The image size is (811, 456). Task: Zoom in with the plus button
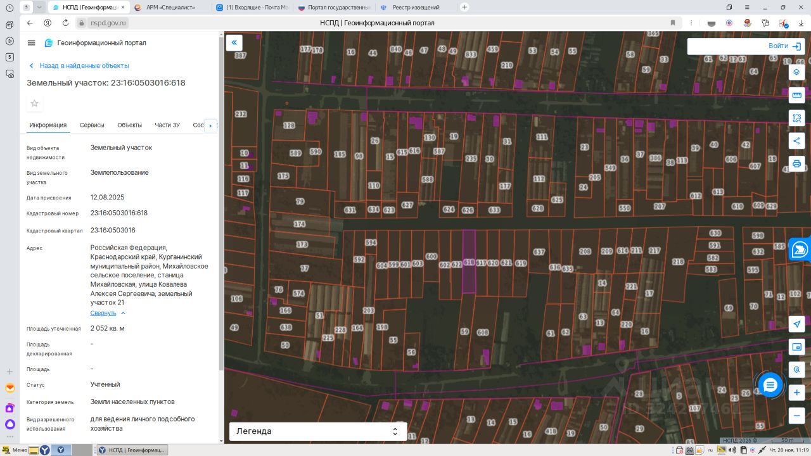(x=796, y=393)
